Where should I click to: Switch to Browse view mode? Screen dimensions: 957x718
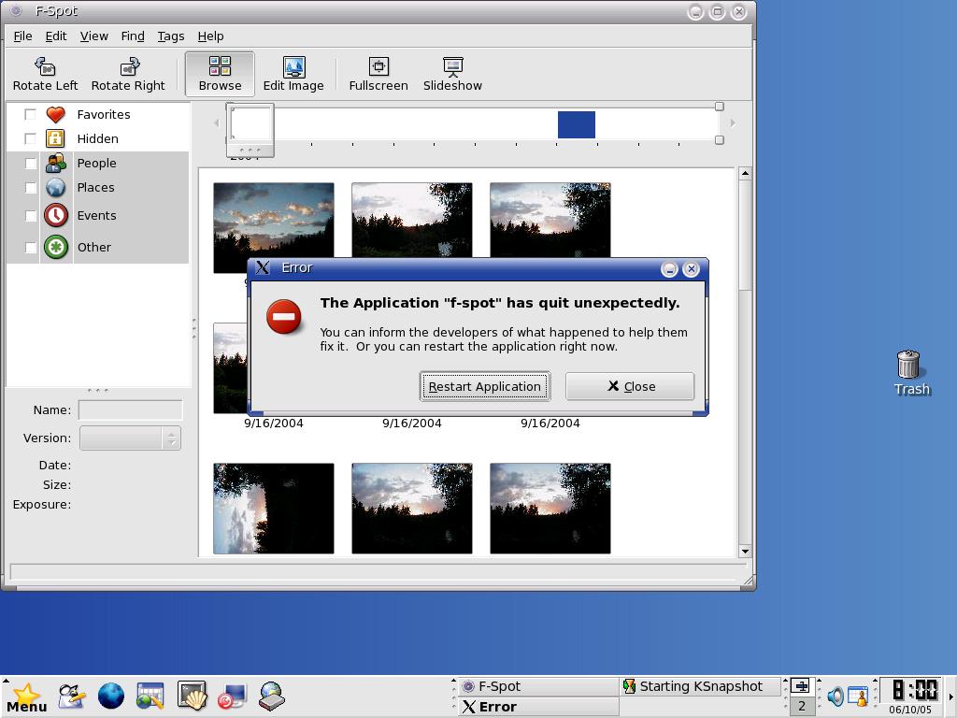[x=220, y=74]
